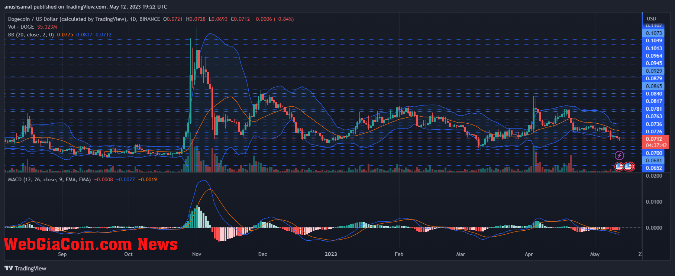
Task: Click the open price value O0.0721
Action: (173, 19)
